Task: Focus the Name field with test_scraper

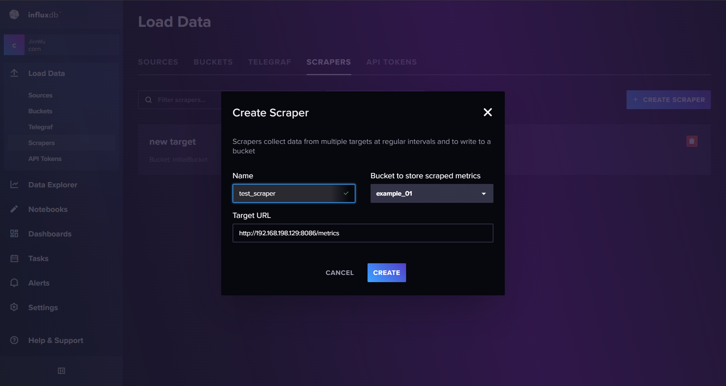Action: click(x=294, y=193)
